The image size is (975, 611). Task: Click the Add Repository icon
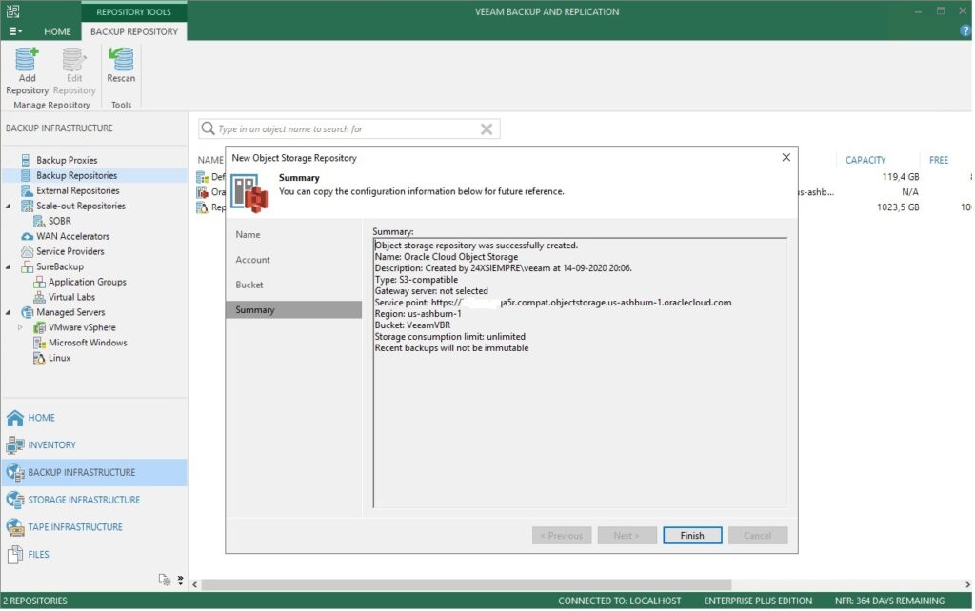[27, 60]
